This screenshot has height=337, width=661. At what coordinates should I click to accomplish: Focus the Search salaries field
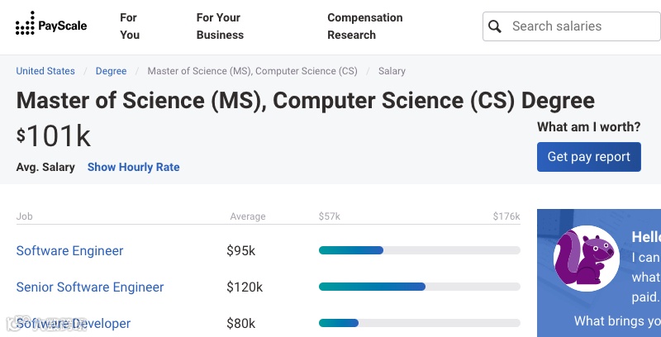tap(578, 26)
